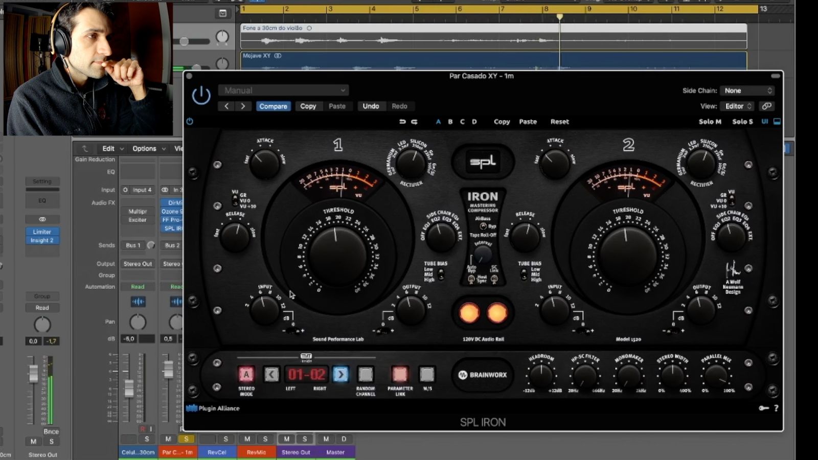Select settings bank D

(474, 122)
